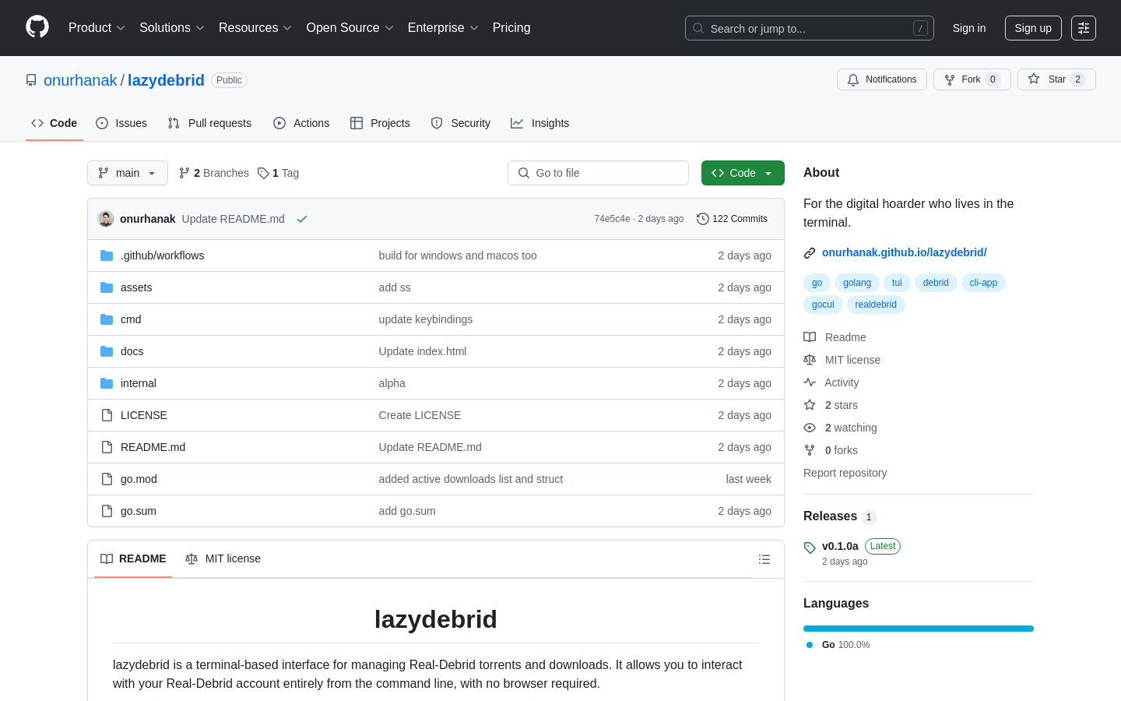The height and width of the screenshot is (701, 1121).
Task: Click the GitHub logo icon
Action: pos(37,27)
